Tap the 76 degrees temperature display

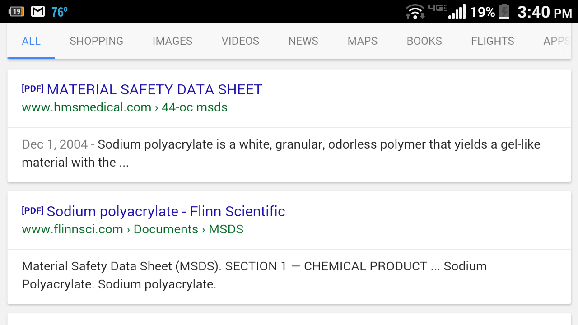(x=59, y=11)
